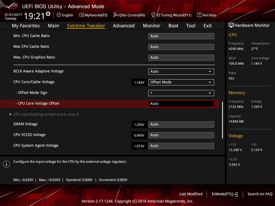Image resolution: width=275 pixels, height=206 pixels.
Task: Click the 19:21 clock
Action: pos(34,16)
